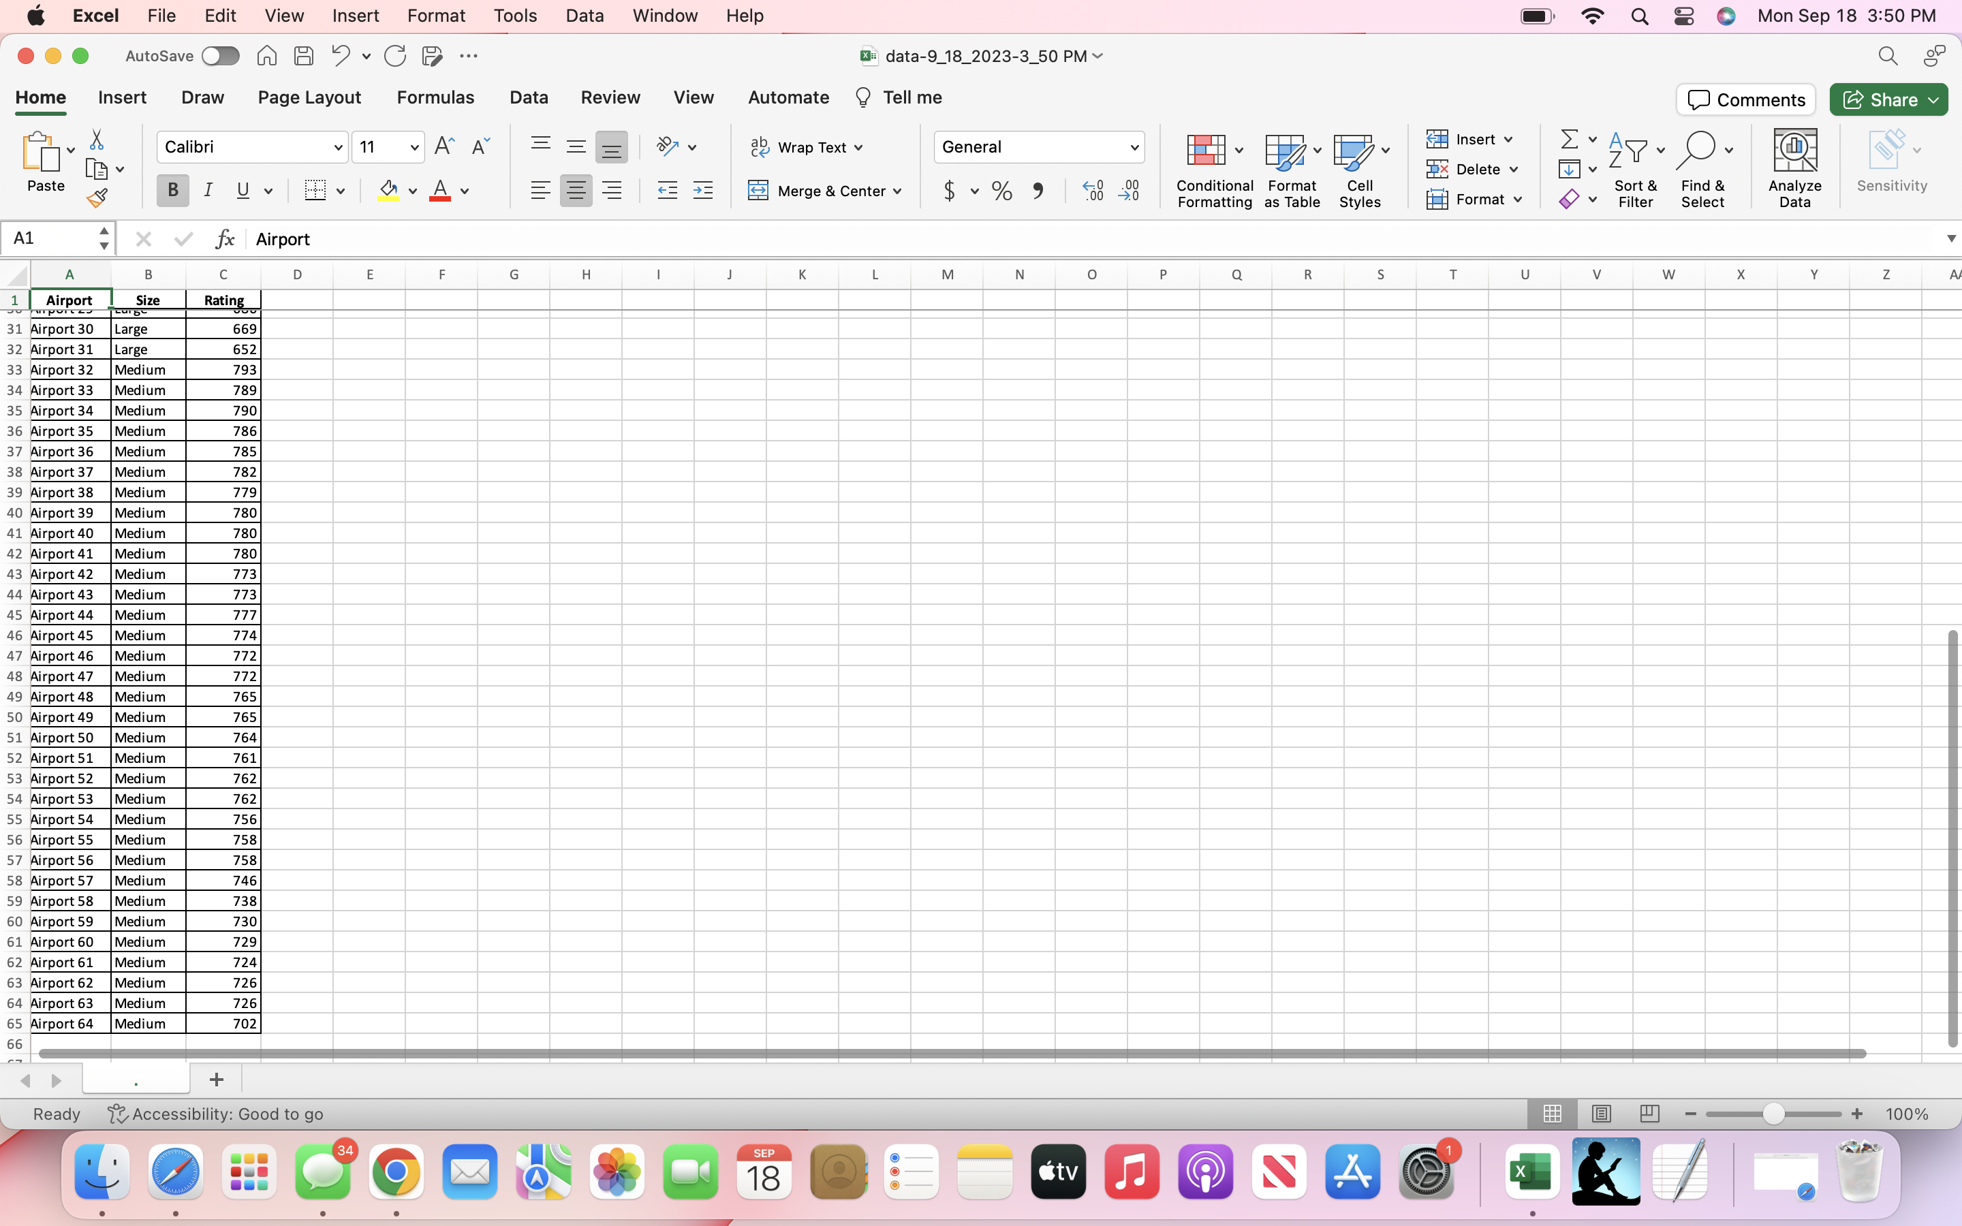Toggle Bold formatting
Image resolution: width=1962 pixels, height=1226 pixels.
pyautogui.click(x=172, y=191)
